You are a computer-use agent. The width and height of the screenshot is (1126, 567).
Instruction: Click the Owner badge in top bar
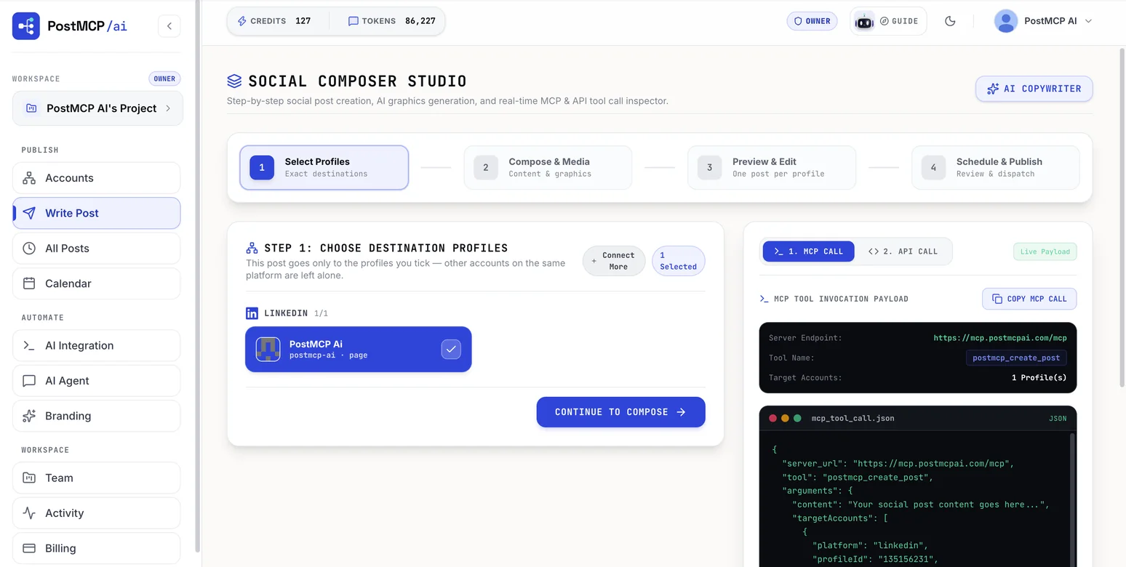coord(812,21)
